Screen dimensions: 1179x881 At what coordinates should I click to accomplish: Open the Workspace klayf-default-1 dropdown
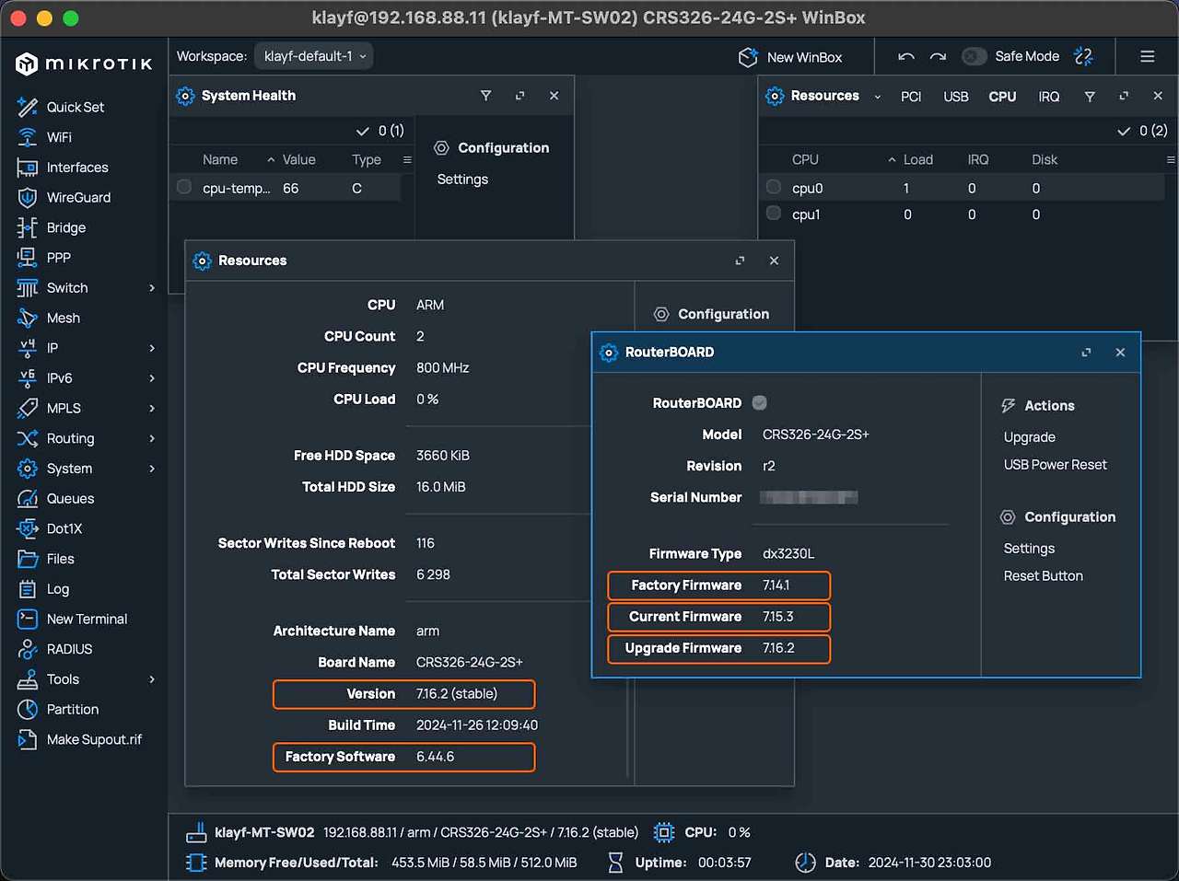click(x=314, y=56)
